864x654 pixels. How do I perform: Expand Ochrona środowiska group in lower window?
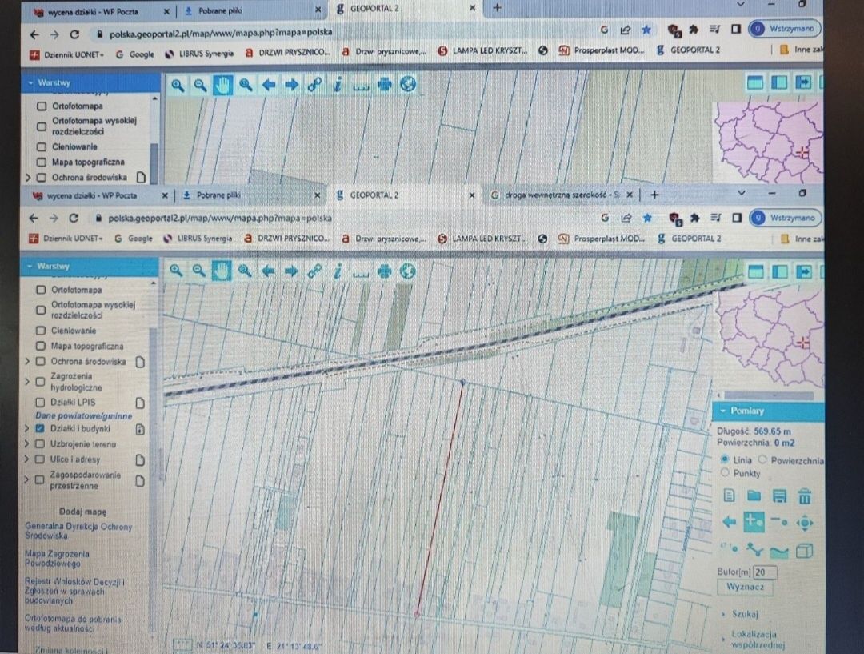click(x=27, y=362)
